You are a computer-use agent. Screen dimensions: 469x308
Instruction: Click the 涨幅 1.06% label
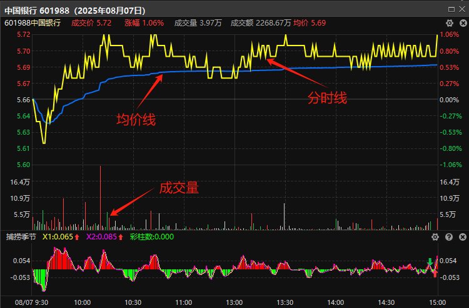pyautogui.click(x=144, y=23)
